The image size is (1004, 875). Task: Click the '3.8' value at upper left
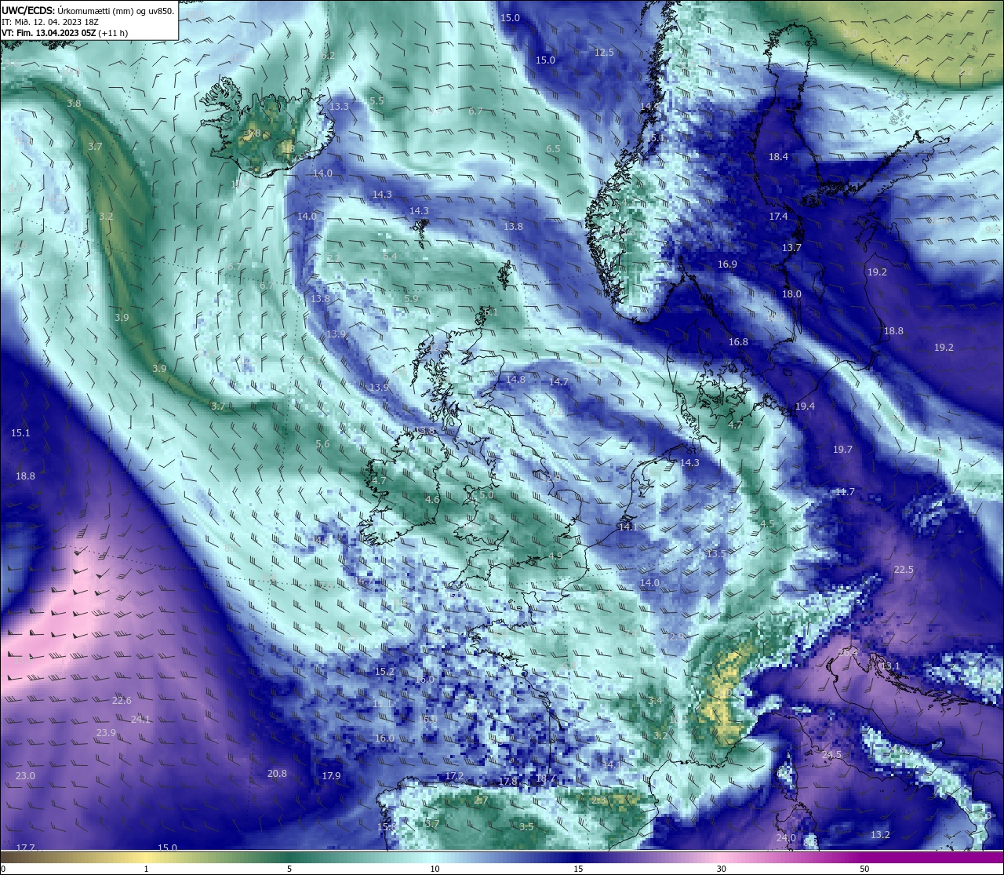pos(74,104)
